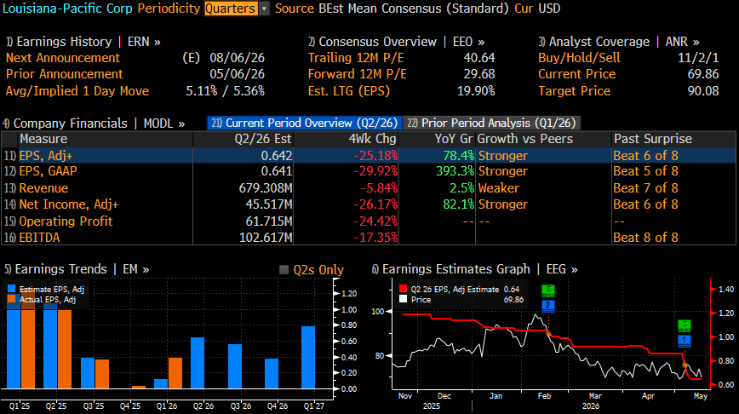Viewport: 739px width, 414px height.
Task: Click the Q2'26 estimate bar
Action: click(x=198, y=363)
